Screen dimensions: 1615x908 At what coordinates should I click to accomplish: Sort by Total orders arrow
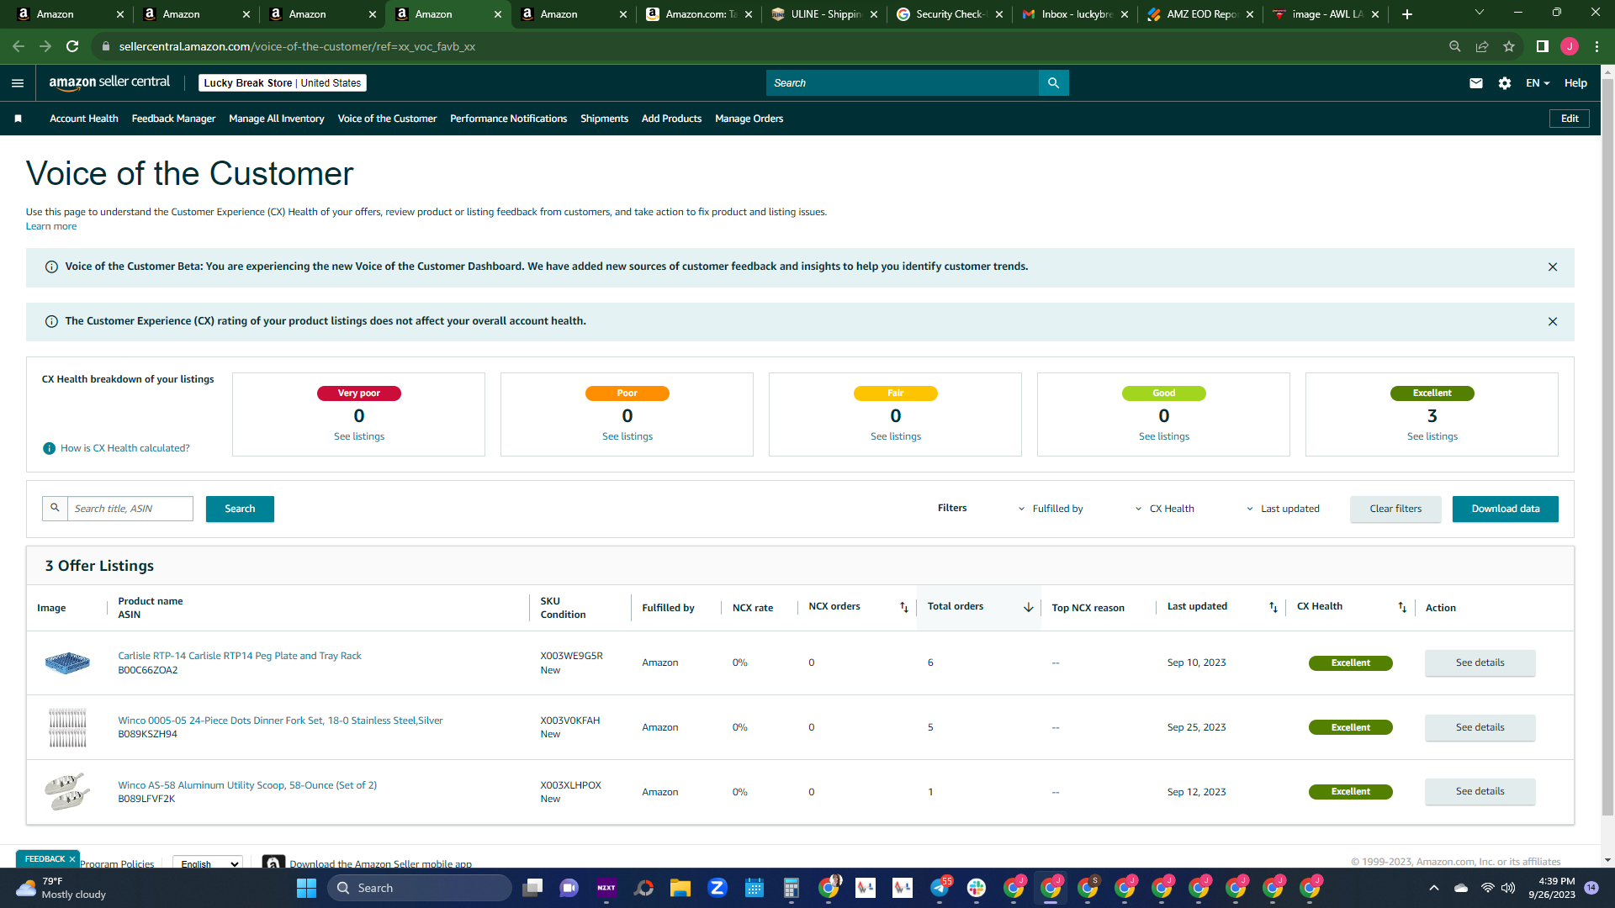click(x=1028, y=607)
